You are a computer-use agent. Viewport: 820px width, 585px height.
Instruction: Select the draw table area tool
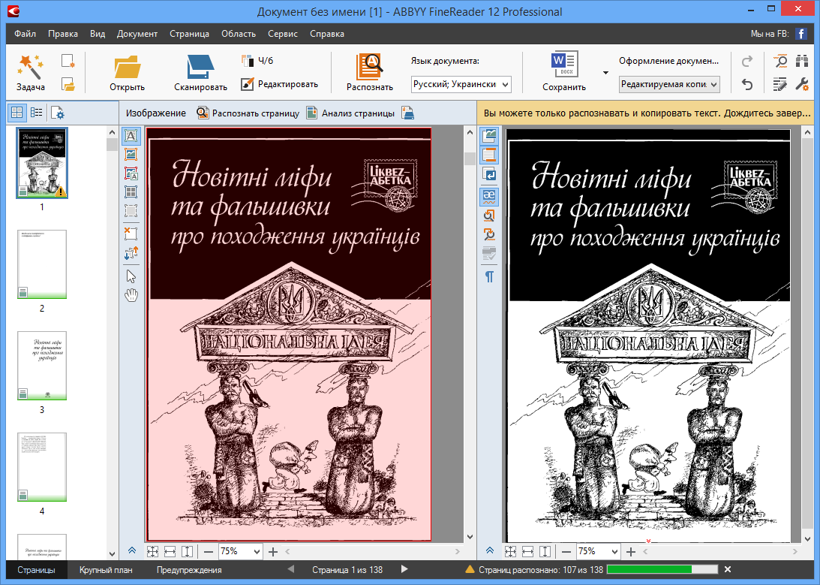131,192
